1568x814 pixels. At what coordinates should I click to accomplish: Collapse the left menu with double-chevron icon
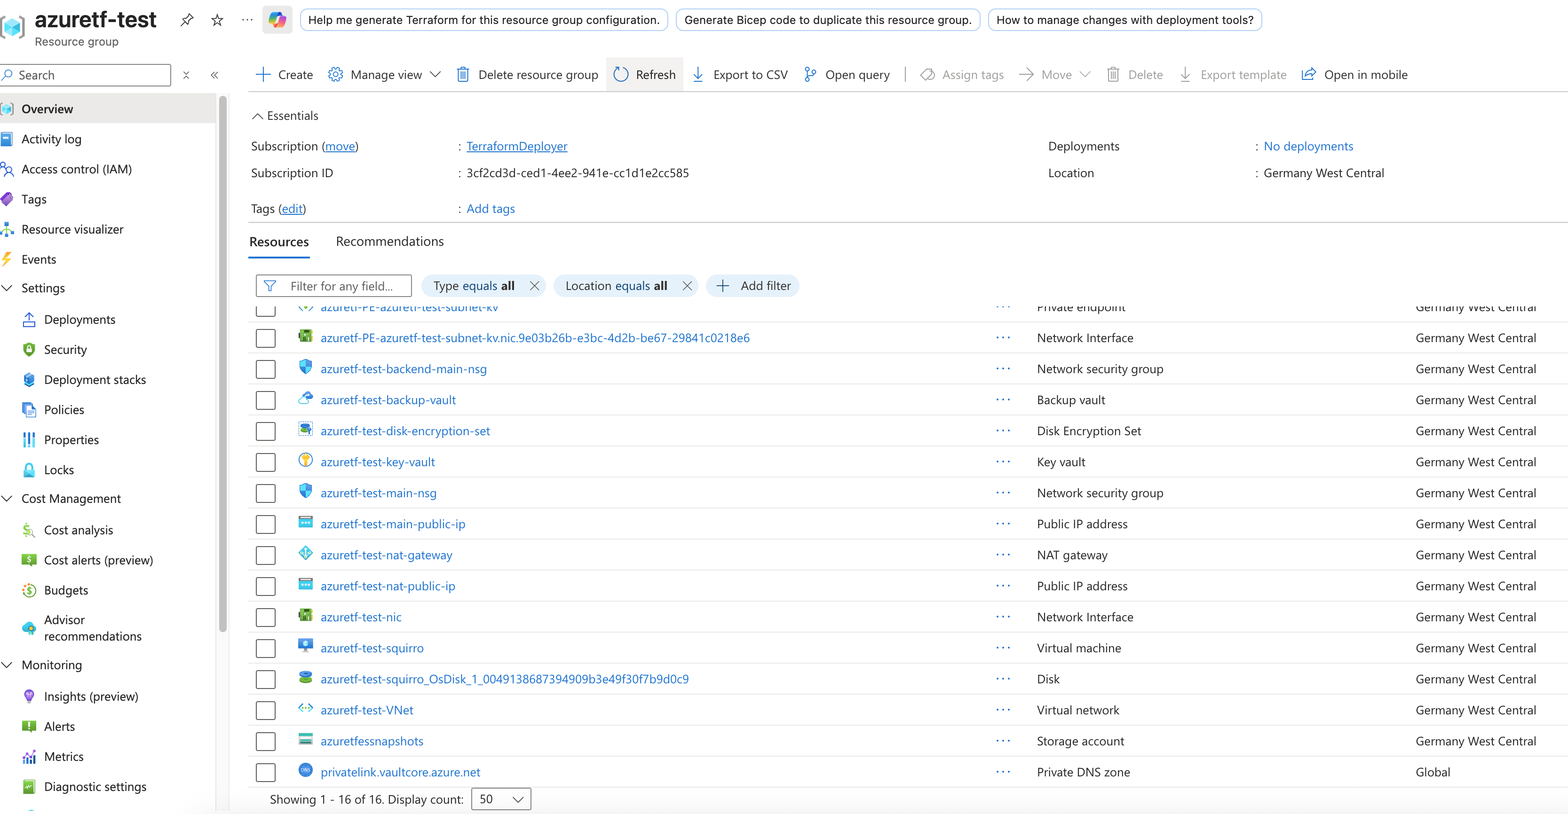(x=214, y=76)
